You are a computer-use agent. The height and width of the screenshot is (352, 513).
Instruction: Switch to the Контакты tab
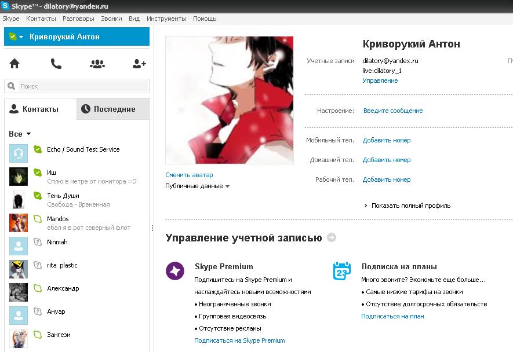(41, 109)
